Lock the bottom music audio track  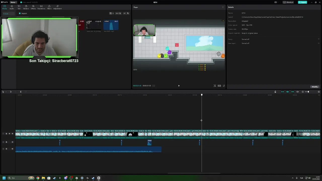(x=6, y=149)
